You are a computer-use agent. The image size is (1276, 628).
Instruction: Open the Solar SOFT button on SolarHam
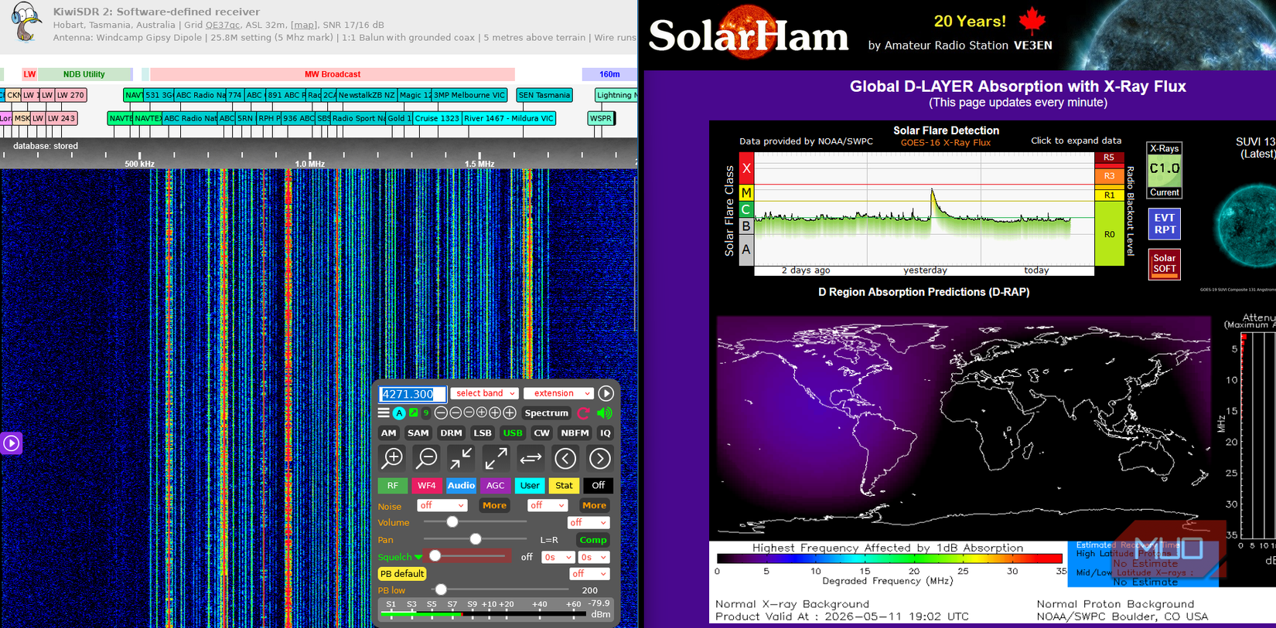(x=1165, y=263)
